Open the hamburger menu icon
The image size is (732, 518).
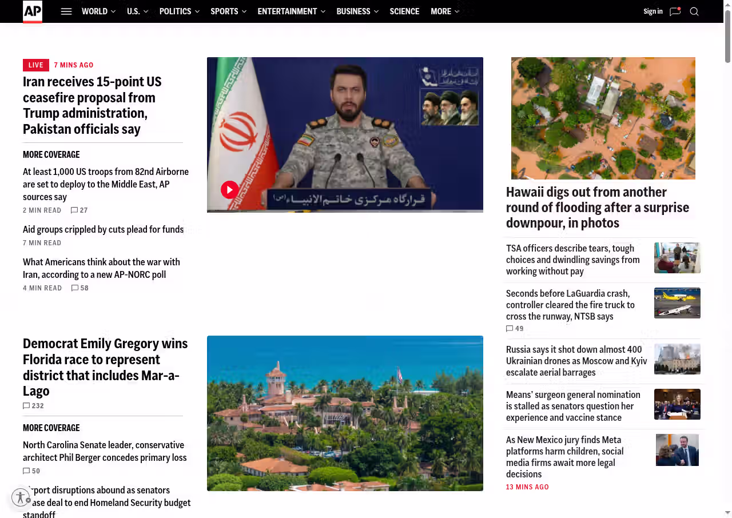point(66,11)
